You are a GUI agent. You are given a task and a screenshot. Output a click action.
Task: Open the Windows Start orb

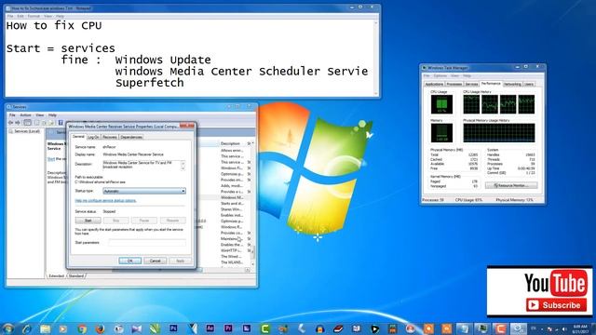tap(8, 328)
